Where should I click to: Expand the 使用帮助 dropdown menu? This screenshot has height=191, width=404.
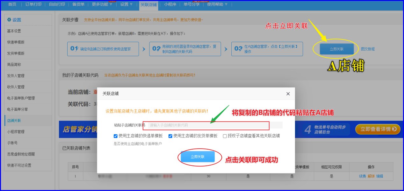click(217, 4)
